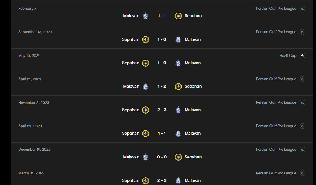
Task: Click Persian Gulf Pro League icon for April 21, 2024
Action: point(302,79)
